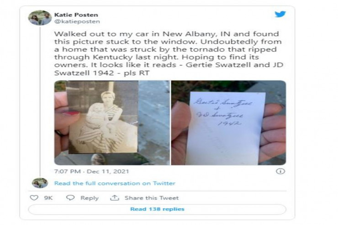
Task: Open the tweet info circle icon
Action: pos(280,172)
